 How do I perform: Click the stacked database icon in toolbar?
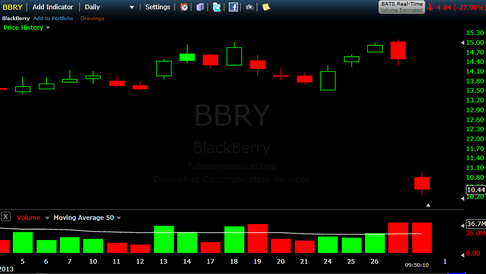(x=200, y=7)
